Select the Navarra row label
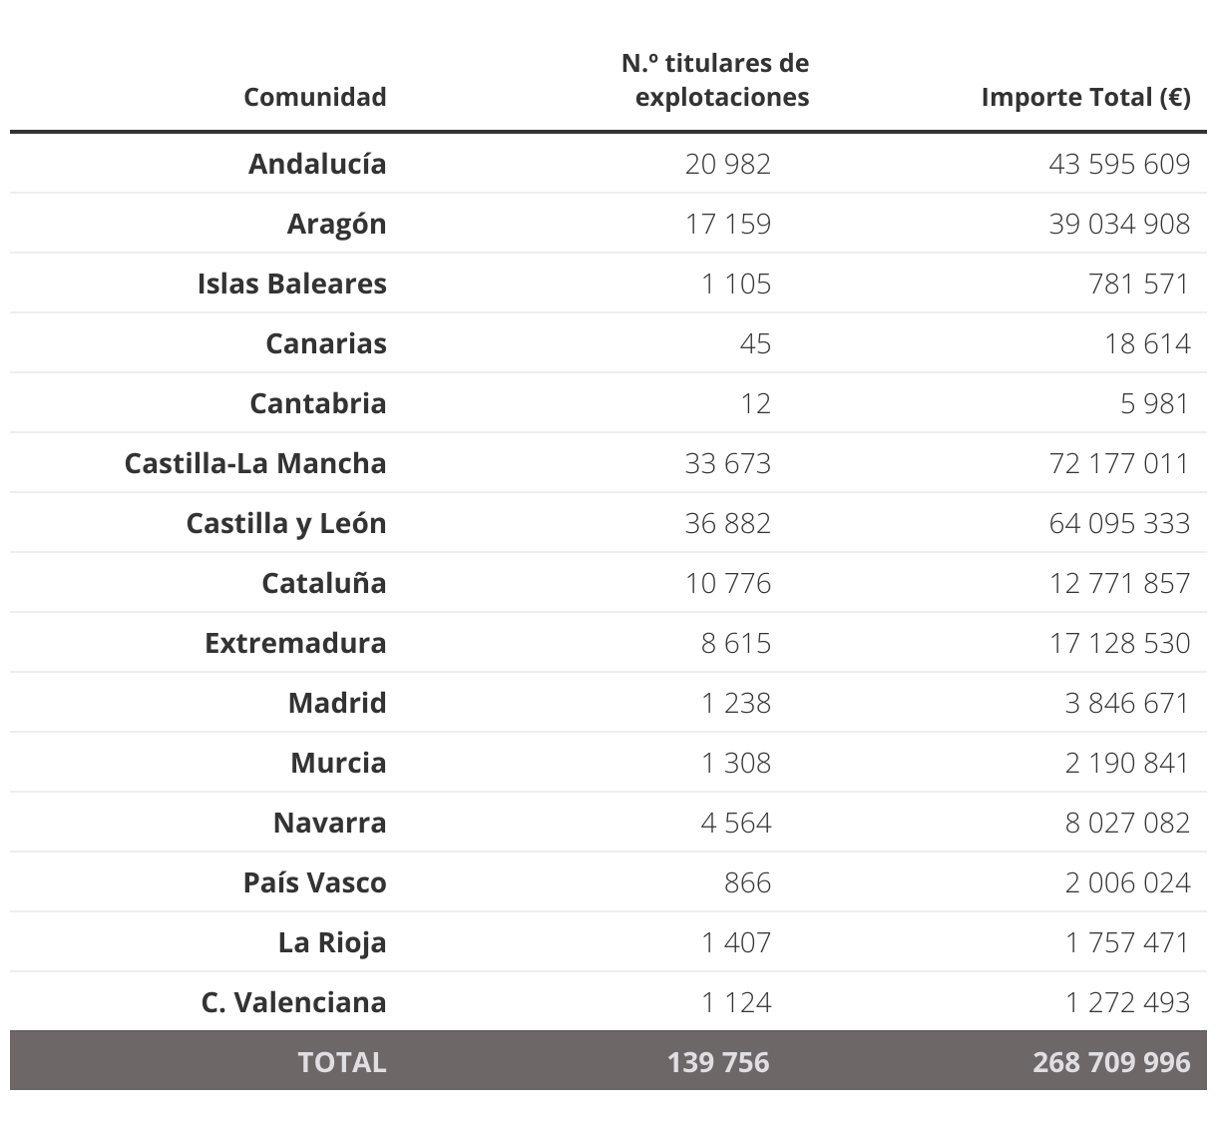The width and height of the screenshot is (1217, 1140). (329, 823)
